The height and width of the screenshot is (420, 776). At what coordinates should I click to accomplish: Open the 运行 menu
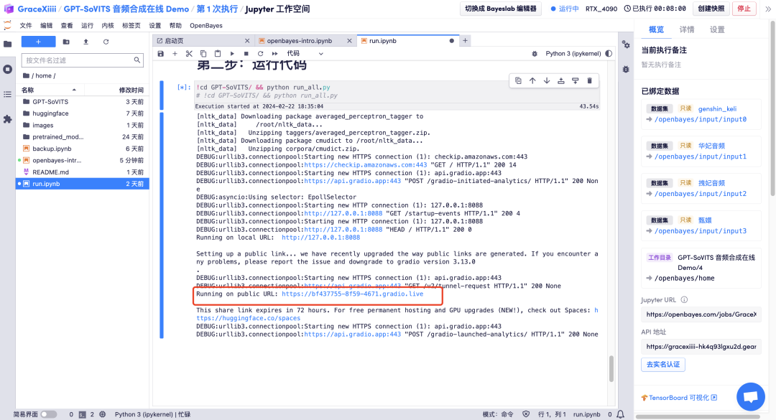(x=87, y=26)
